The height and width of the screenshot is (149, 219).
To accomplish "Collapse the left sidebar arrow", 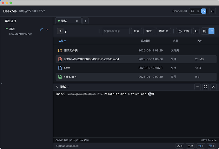I will tap(1, 83).
